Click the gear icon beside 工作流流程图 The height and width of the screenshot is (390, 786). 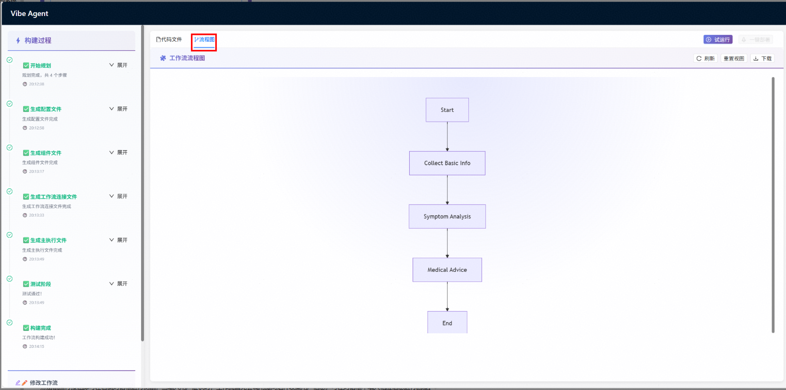pyautogui.click(x=163, y=58)
